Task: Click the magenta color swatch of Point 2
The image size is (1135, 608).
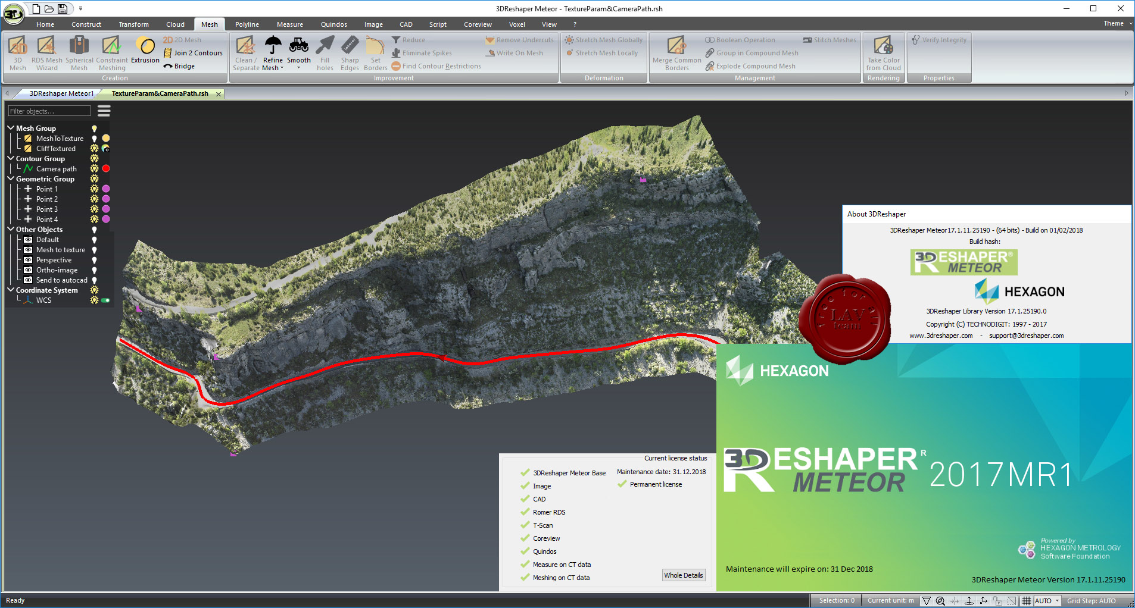Action: [x=106, y=199]
